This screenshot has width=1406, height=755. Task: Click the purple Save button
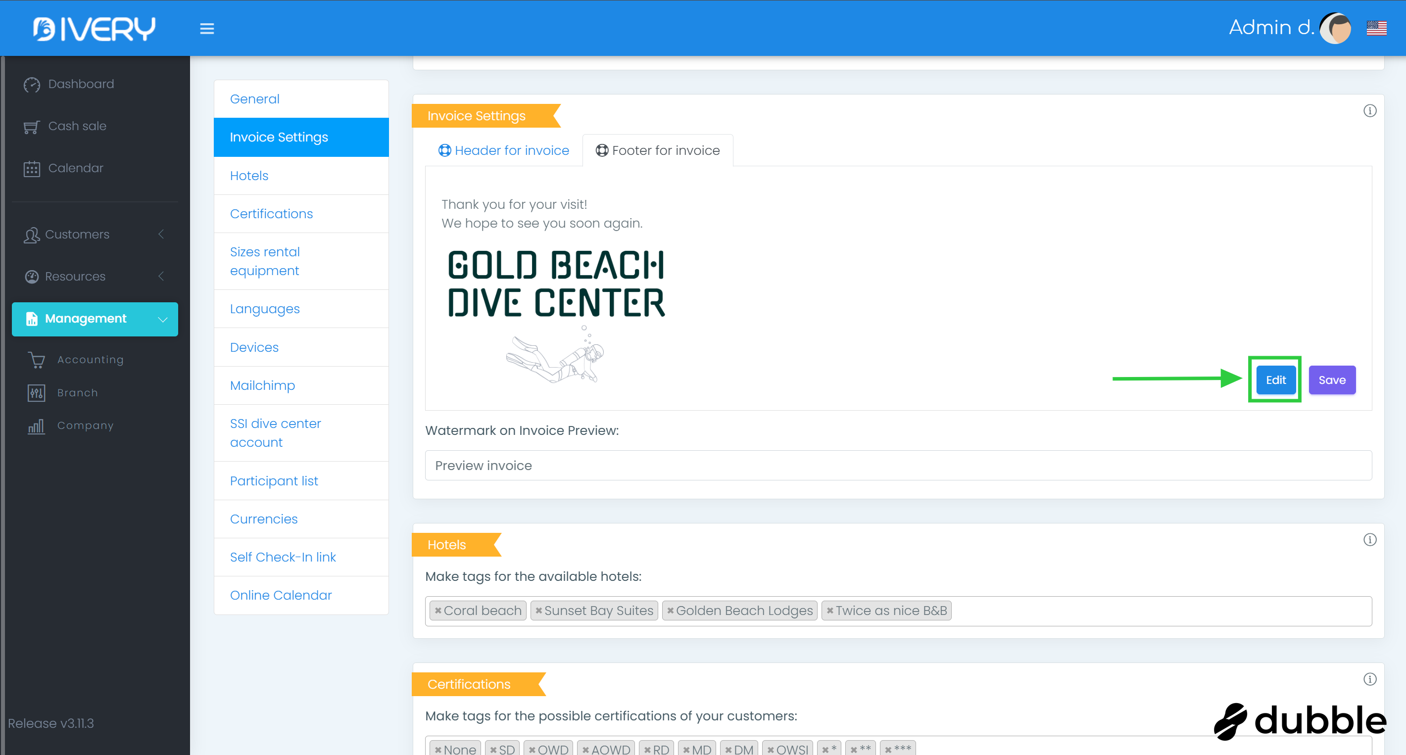1331,379
